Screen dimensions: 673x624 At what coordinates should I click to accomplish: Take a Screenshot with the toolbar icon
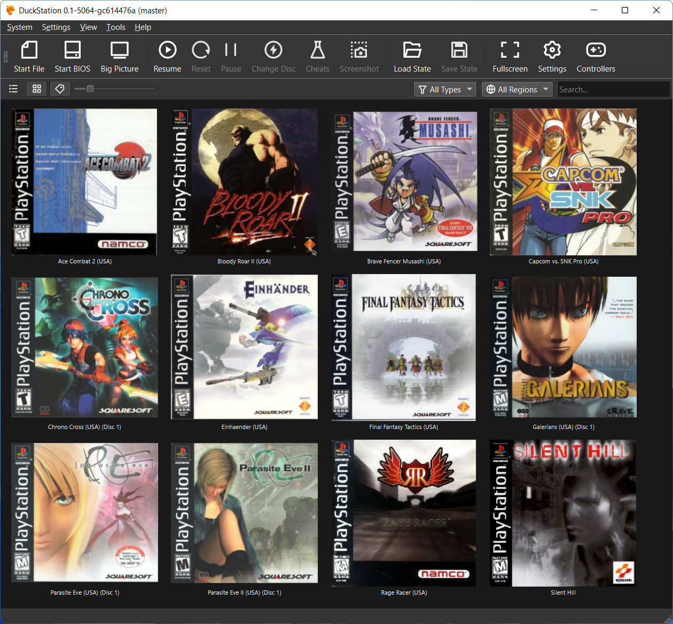click(359, 50)
